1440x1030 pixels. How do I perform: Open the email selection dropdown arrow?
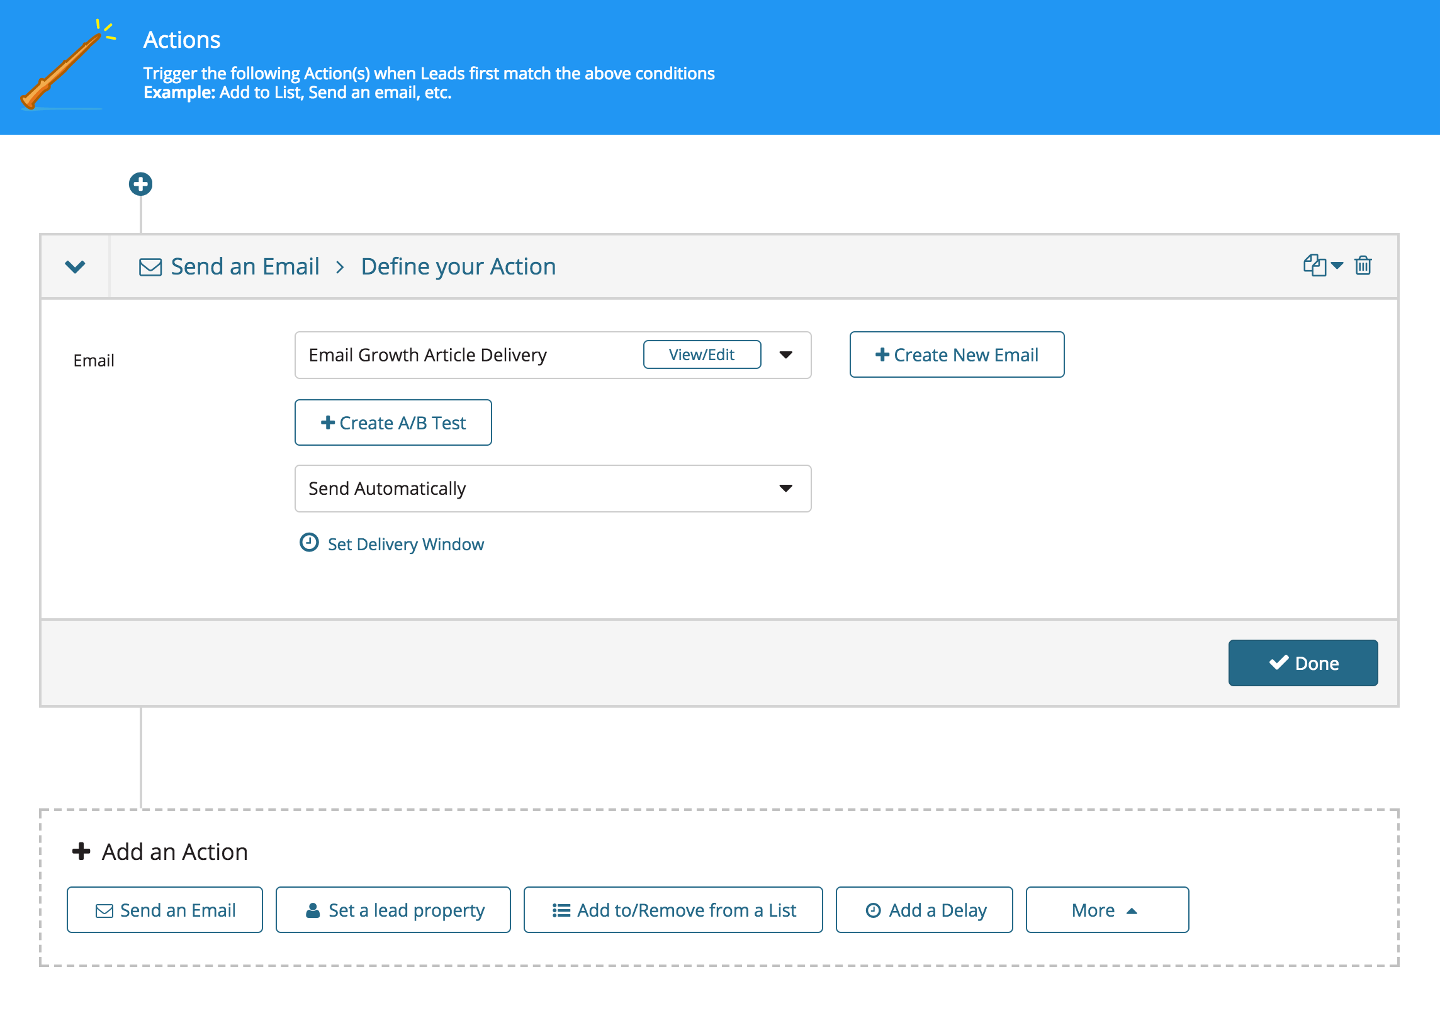[x=785, y=355]
